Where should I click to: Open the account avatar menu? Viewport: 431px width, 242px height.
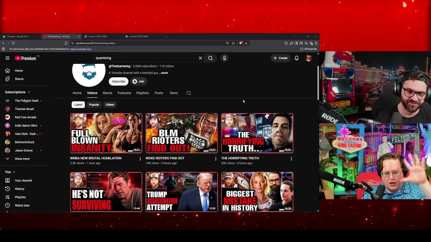click(x=308, y=58)
